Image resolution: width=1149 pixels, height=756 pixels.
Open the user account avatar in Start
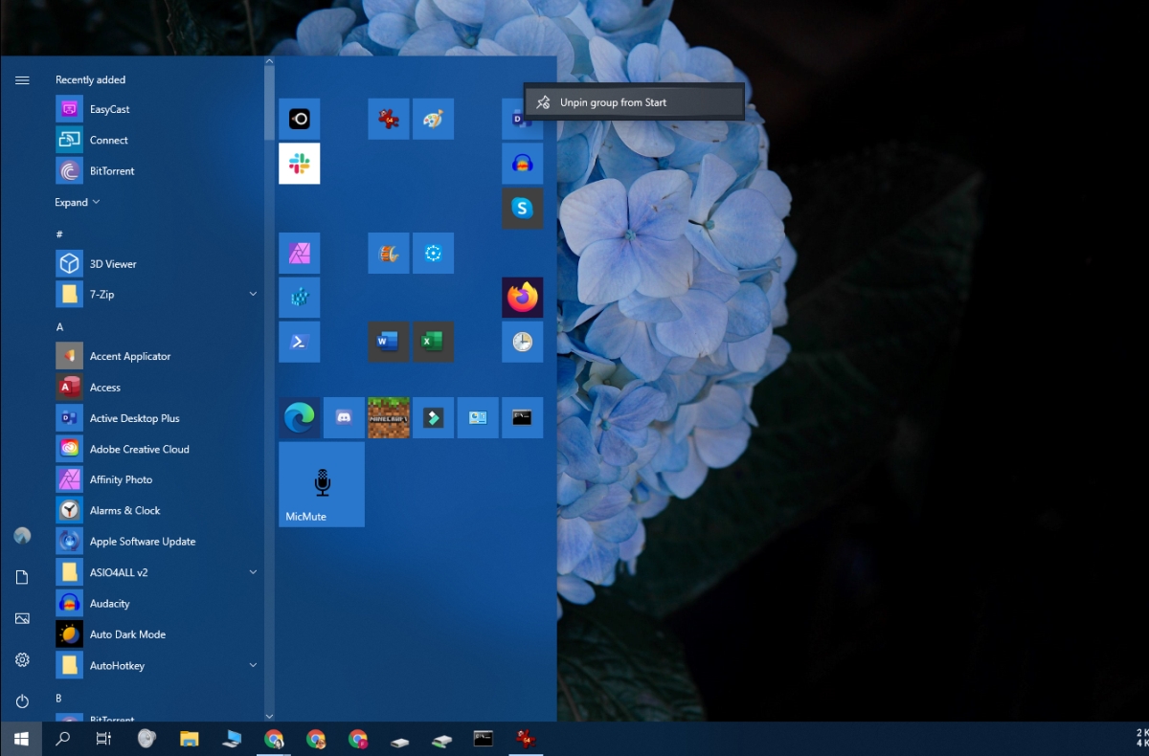click(22, 536)
